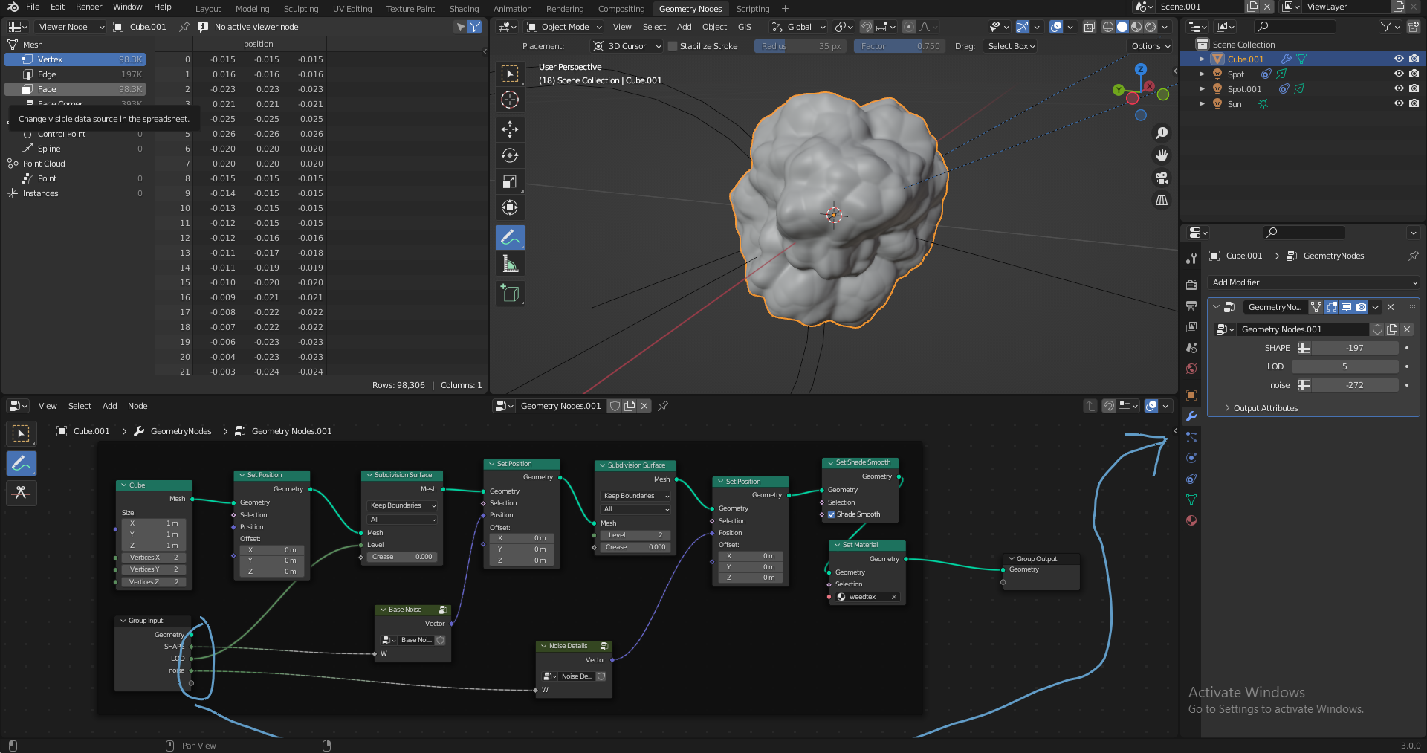Viewport: 1427px width, 753px height.
Task: Open viewport Options dropdown
Action: click(x=1150, y=46)
